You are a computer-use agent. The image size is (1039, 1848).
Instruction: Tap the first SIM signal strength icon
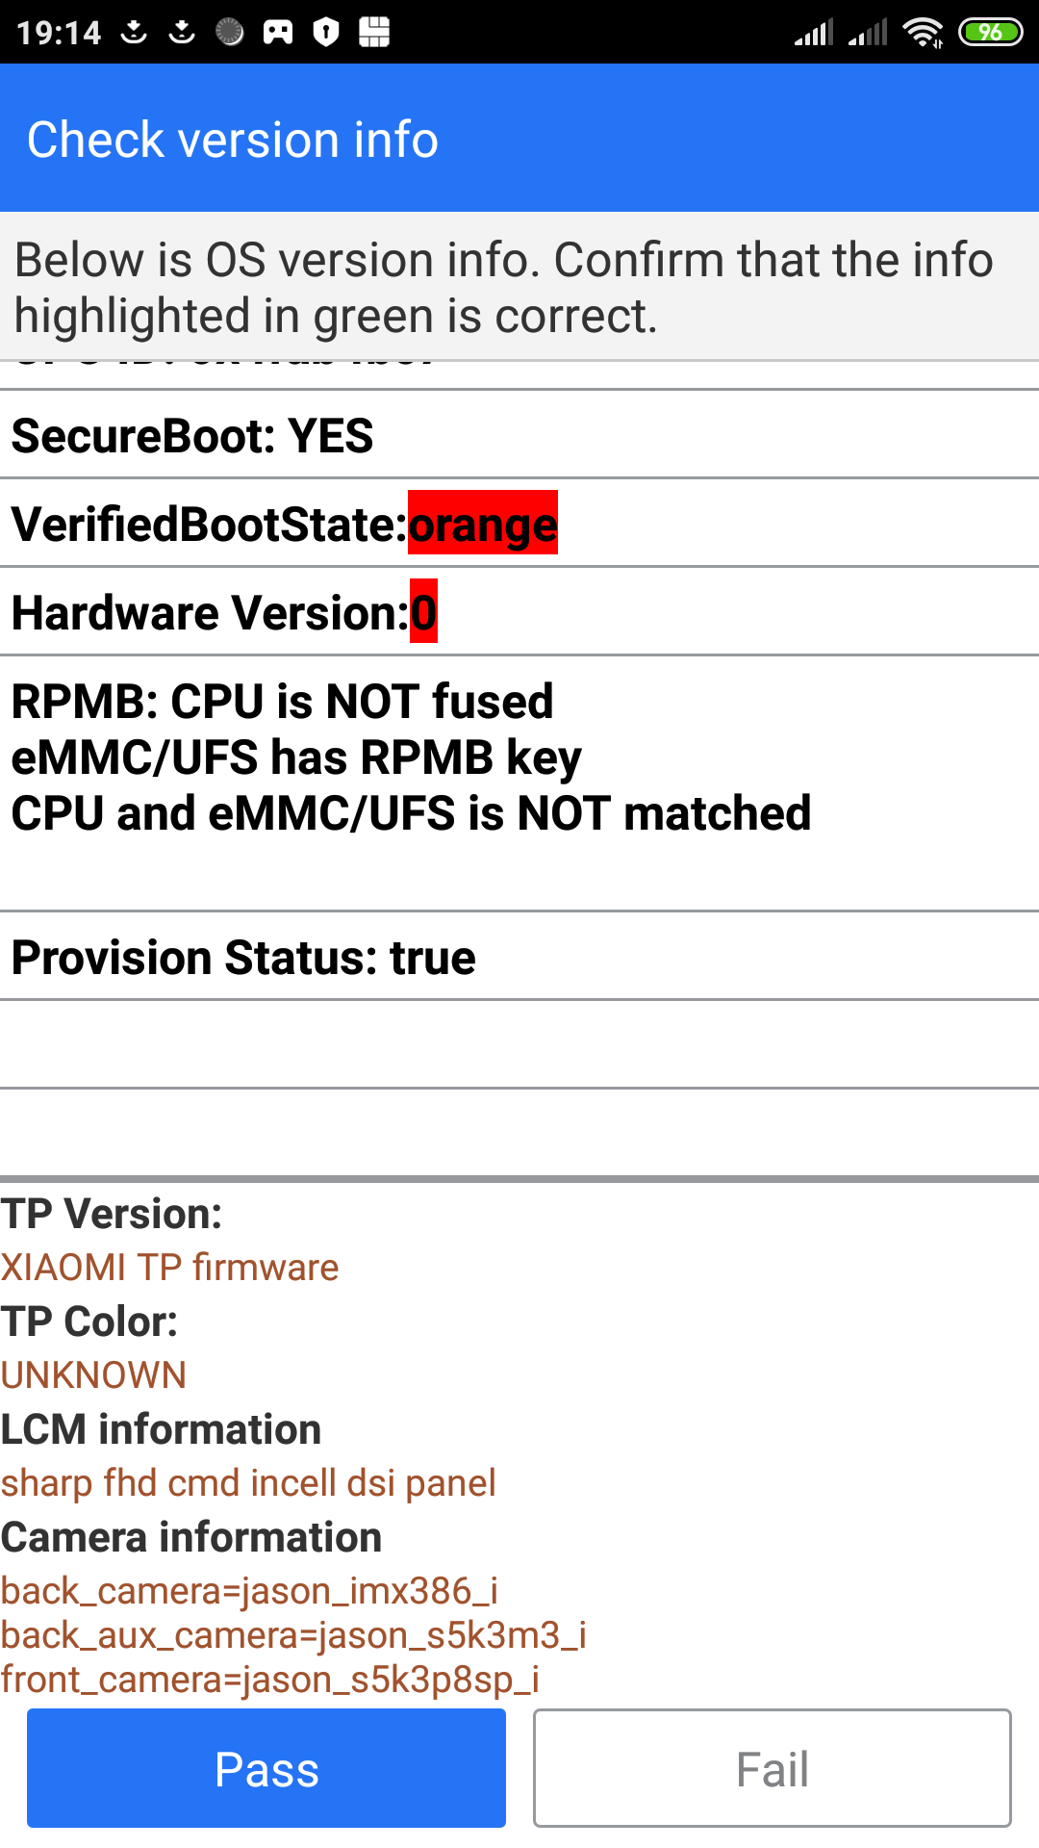tap(814, 33)
